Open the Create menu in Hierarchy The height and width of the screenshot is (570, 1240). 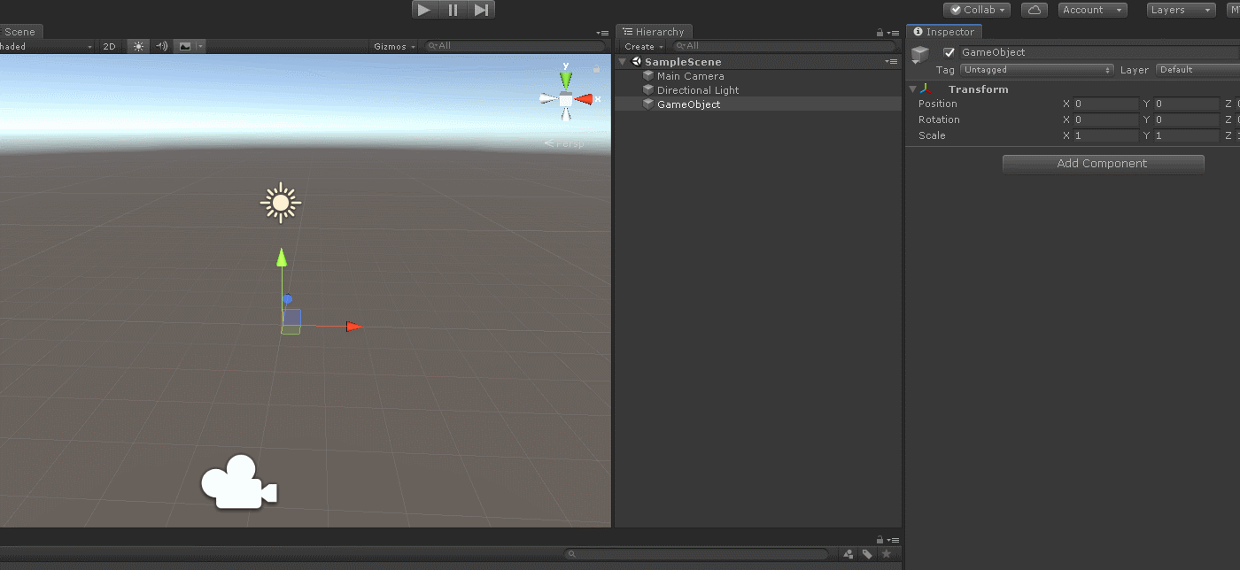pyautogui.click(x=641, y=45)
